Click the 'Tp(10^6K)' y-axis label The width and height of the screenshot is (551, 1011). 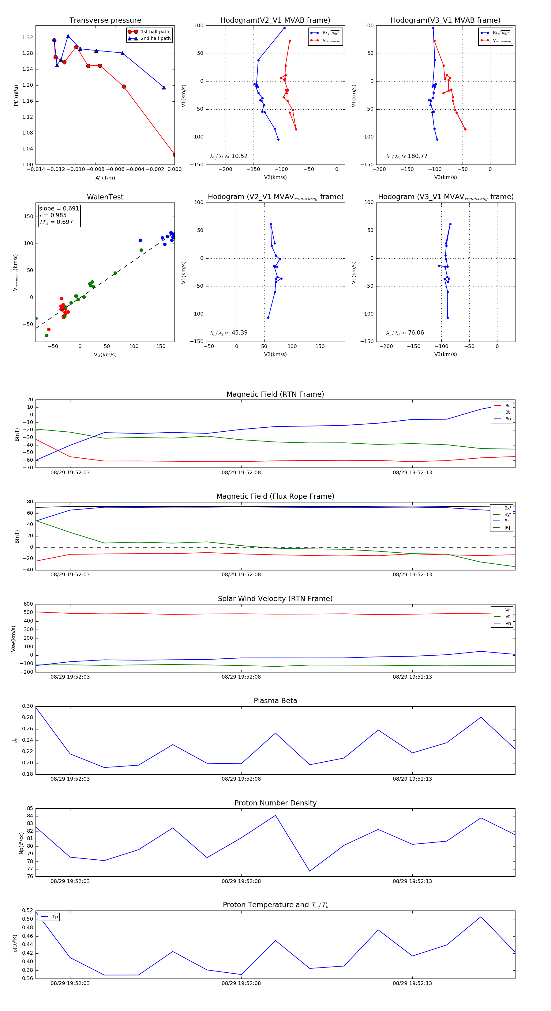click(15, 945)
